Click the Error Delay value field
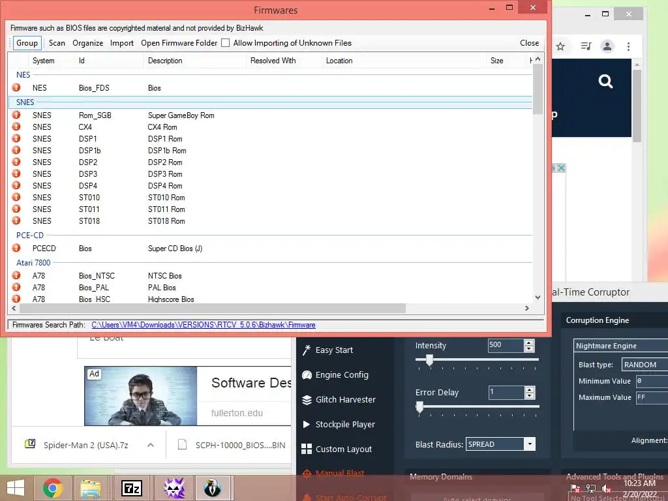Screen dimensions: 668x501 coord(506,392)
